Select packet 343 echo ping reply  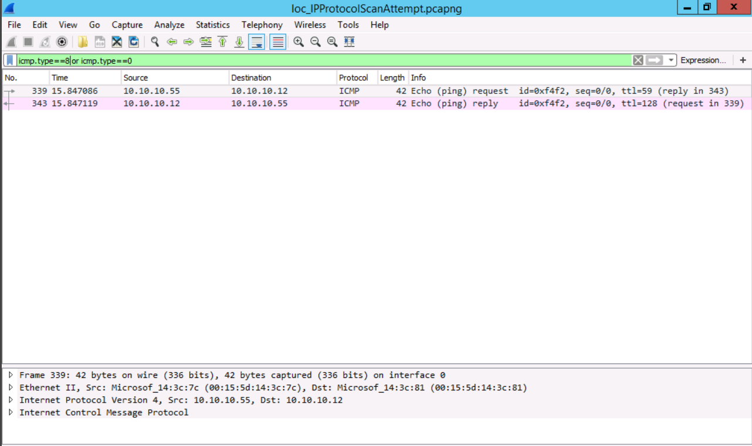[x=377, y=103]
